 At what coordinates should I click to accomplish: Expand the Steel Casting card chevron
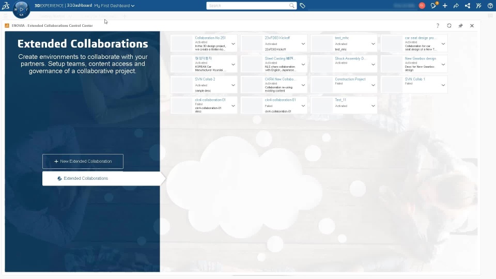click(303, 65)
